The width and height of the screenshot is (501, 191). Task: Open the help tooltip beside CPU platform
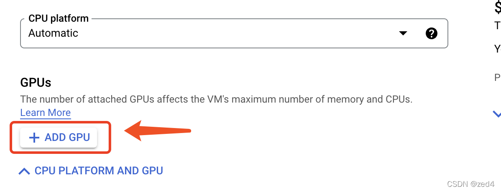431,33
